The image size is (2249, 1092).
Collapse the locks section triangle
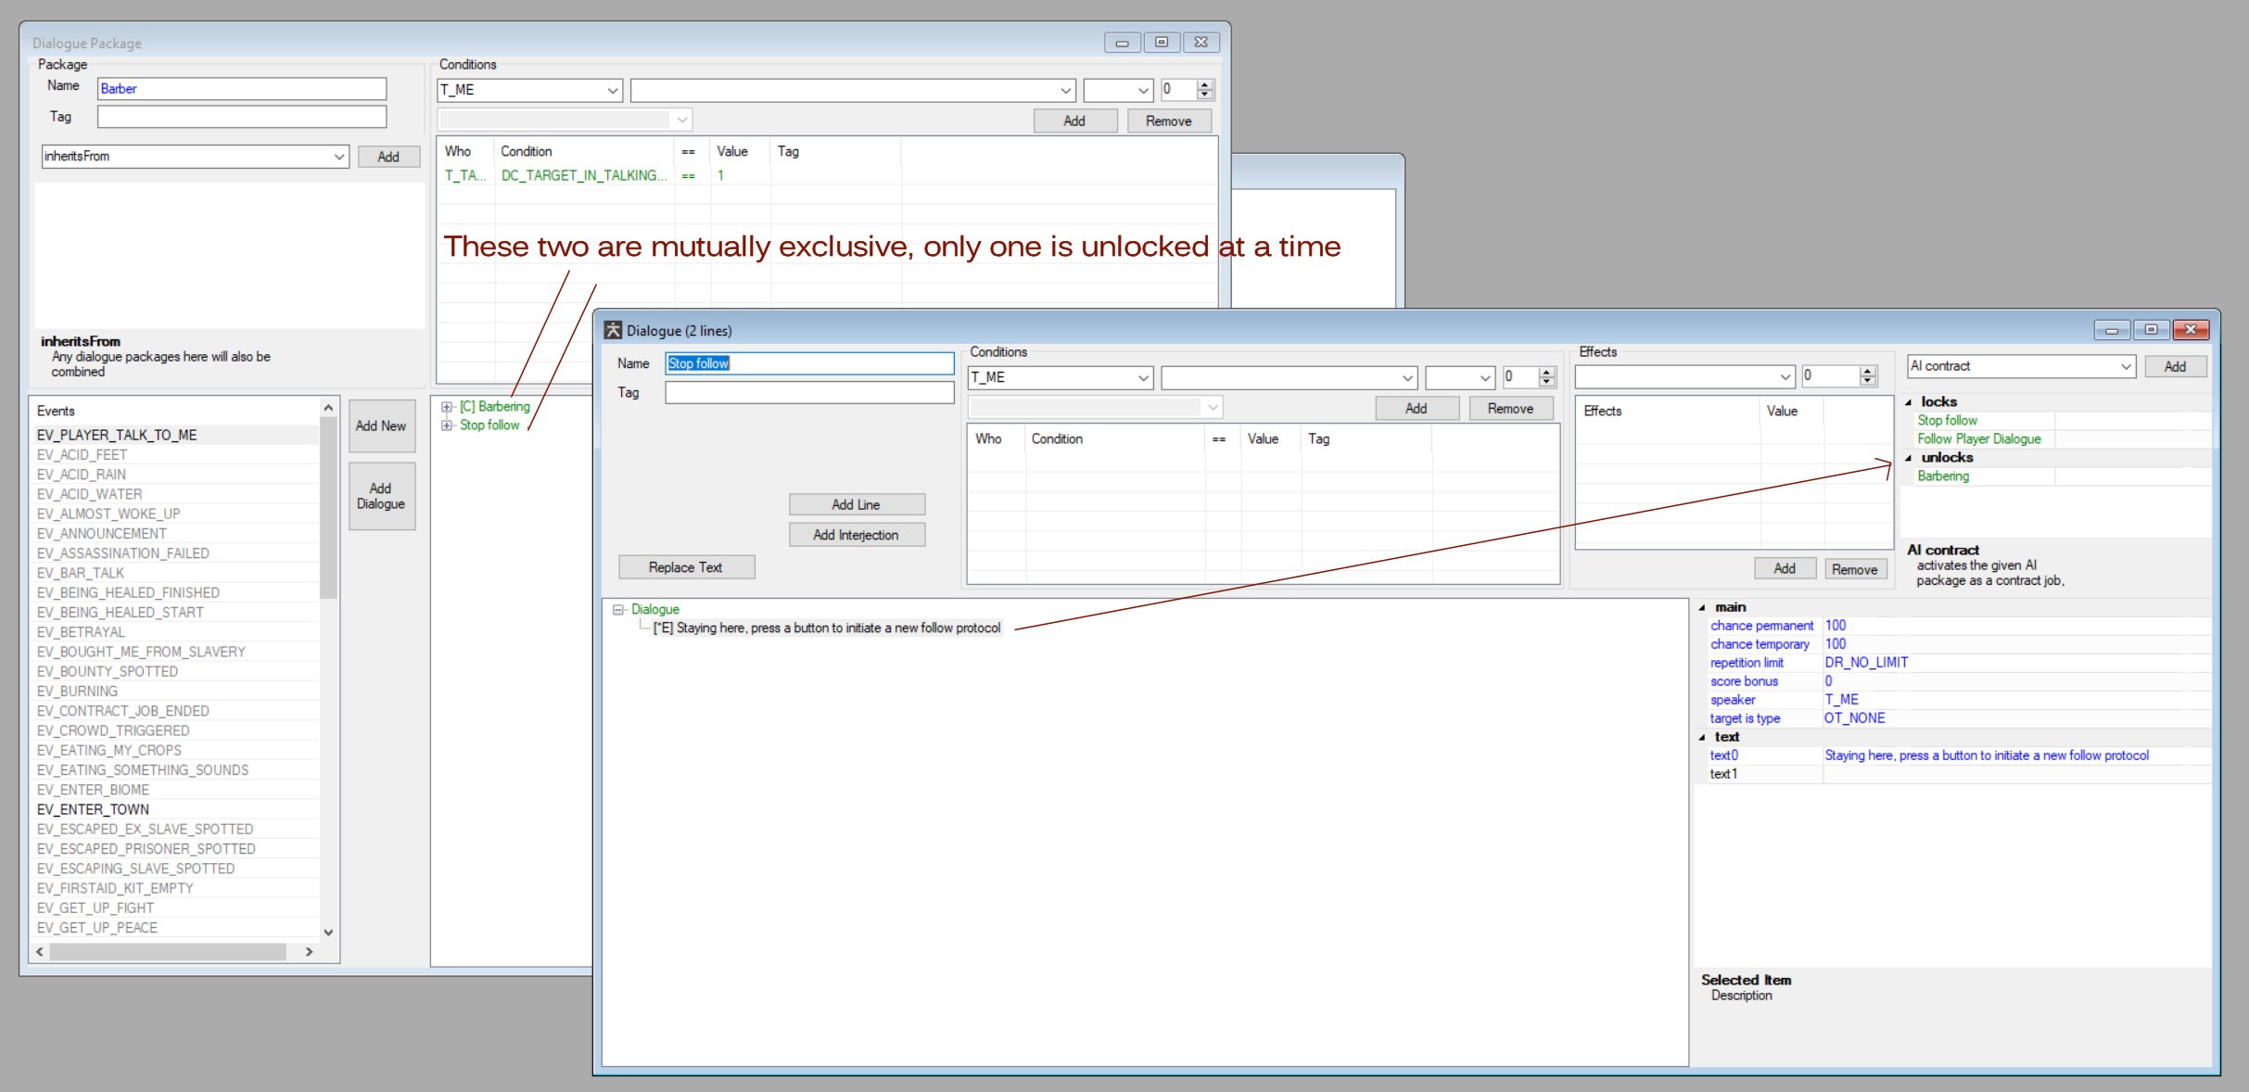coord(1908,402)
